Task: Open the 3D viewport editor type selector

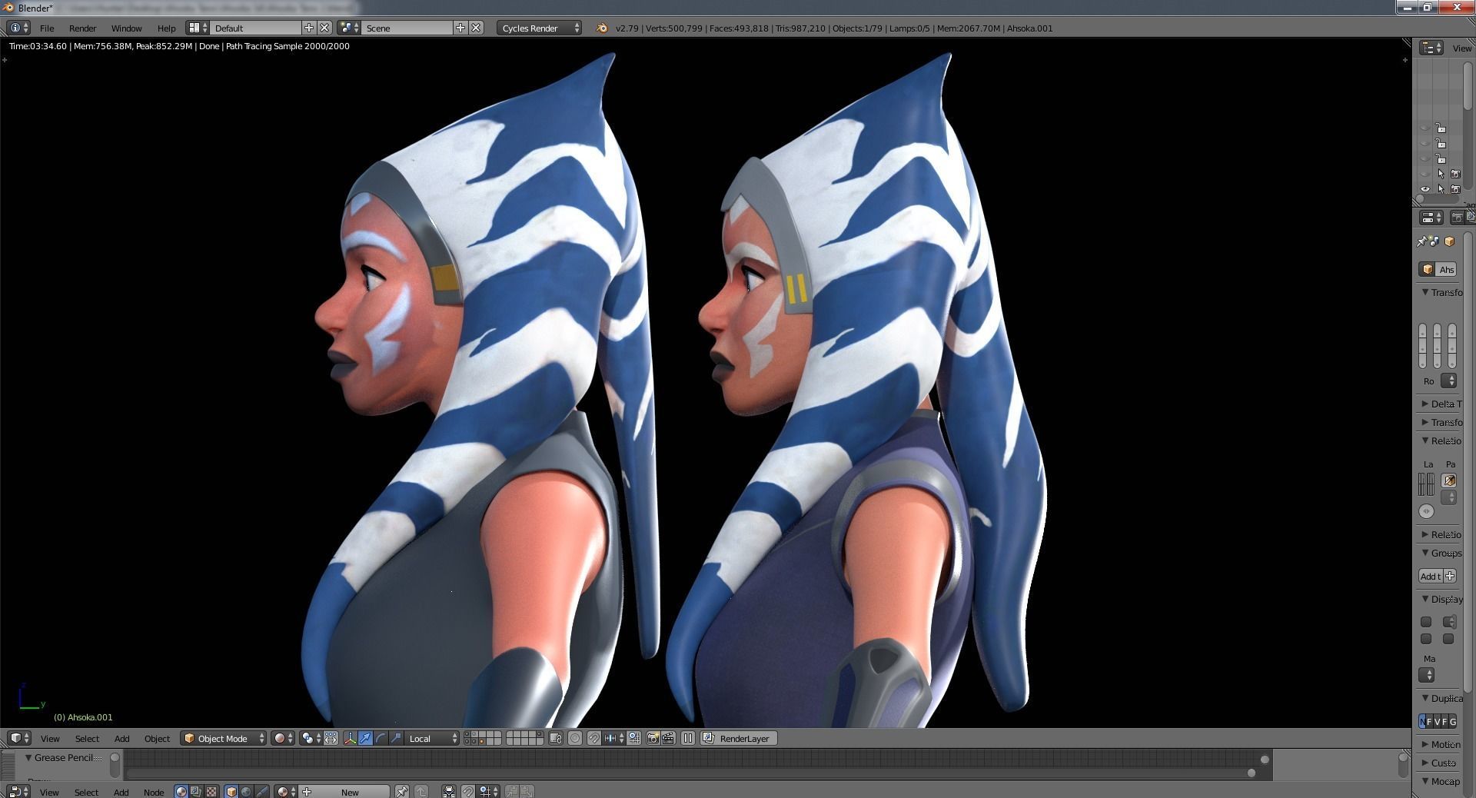Action: click(x=19, y=739)
